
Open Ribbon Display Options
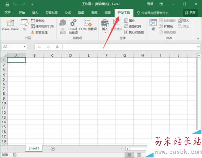[161, 4]
